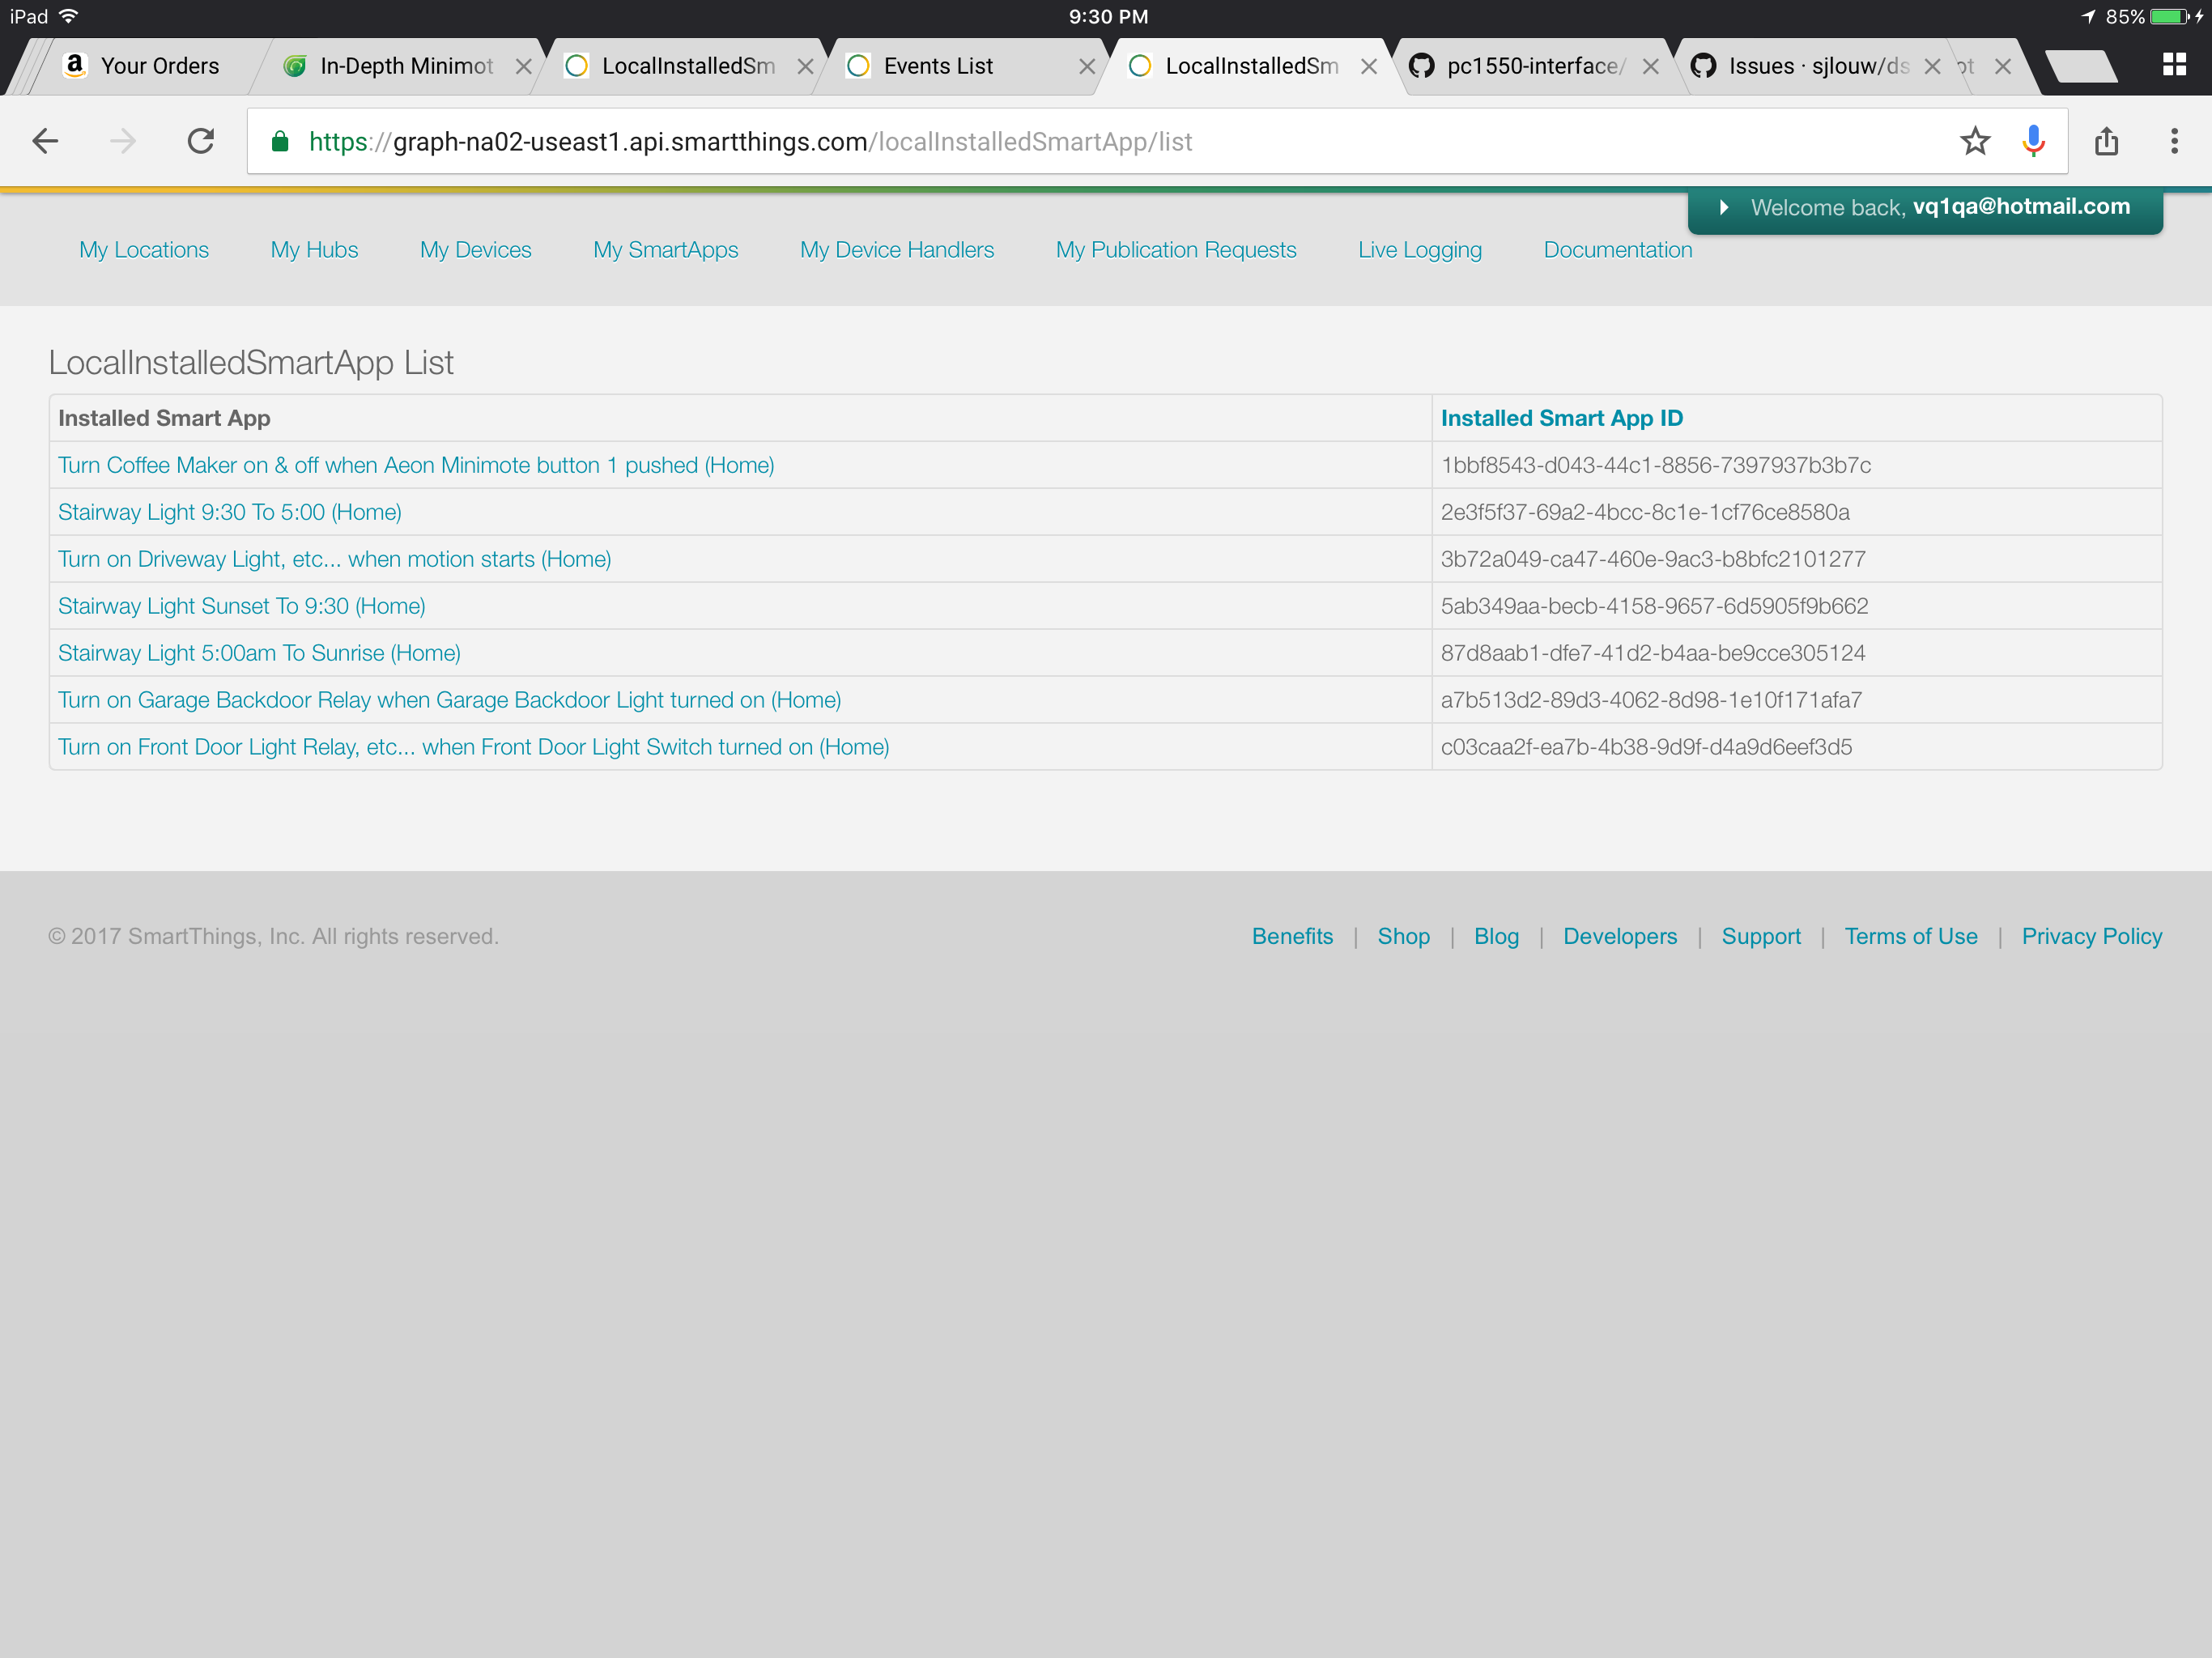The height and width of the screenshot is (1658, 2212).
Task: Open the share sheet icon
Action: tap(2106, 141)
